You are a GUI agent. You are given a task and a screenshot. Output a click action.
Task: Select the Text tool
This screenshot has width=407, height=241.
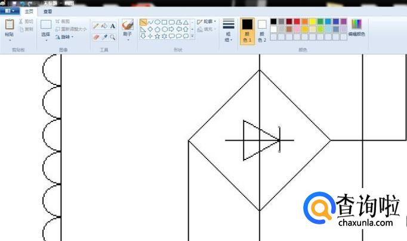112,26
